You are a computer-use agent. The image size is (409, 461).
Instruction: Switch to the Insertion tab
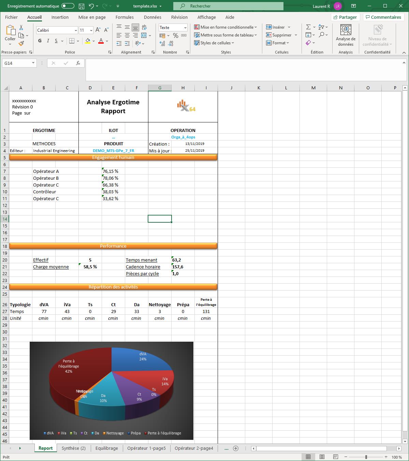coord(60,17)
